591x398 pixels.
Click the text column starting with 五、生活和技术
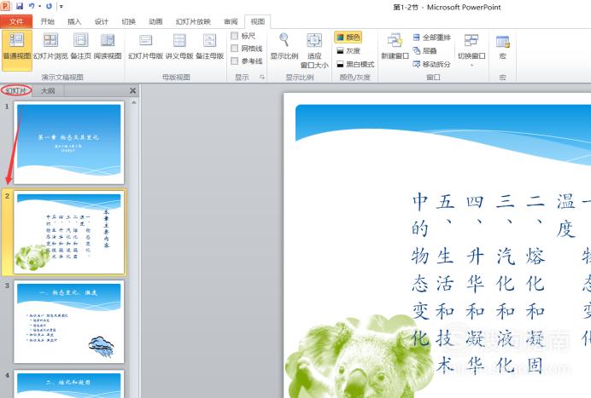pyautogui.click(x=445, y=284)
